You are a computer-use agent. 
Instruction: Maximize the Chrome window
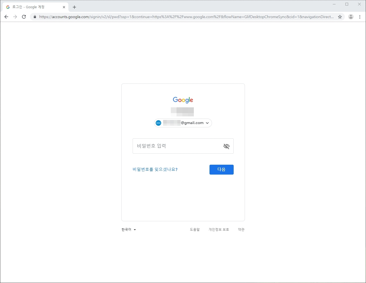[x=347, y=4]
